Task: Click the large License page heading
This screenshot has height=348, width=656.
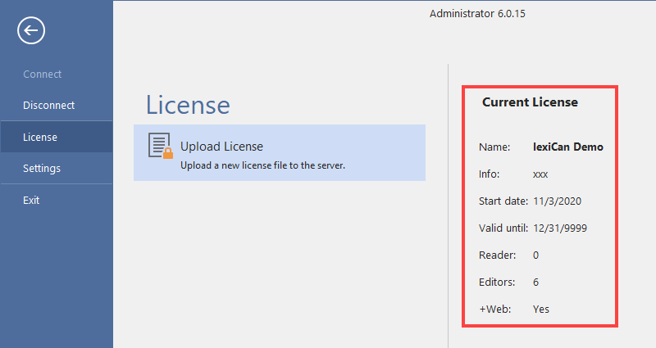Action: (188, 105)
